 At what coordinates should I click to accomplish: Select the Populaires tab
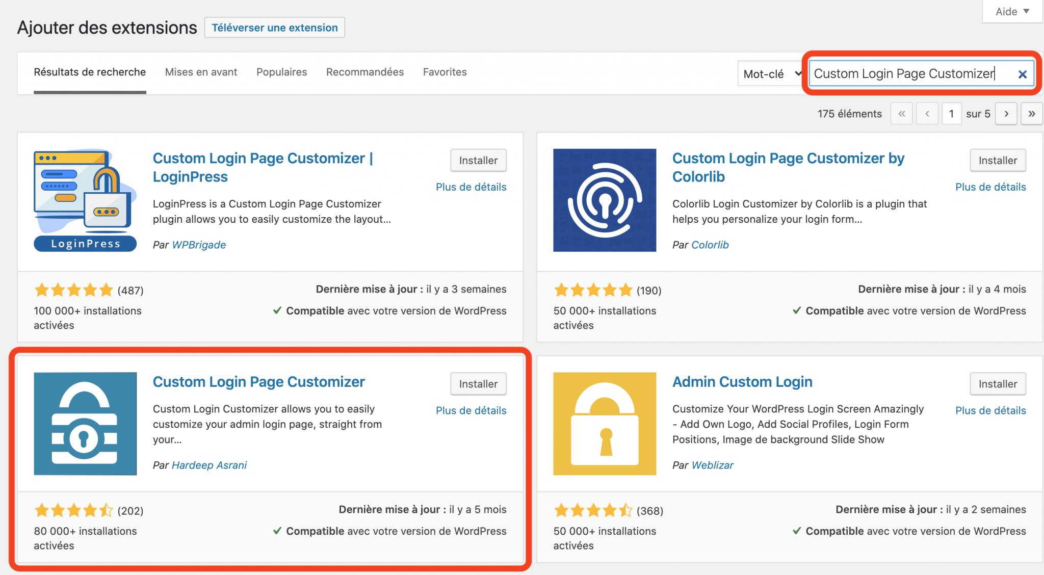click(x=281, y=72)
